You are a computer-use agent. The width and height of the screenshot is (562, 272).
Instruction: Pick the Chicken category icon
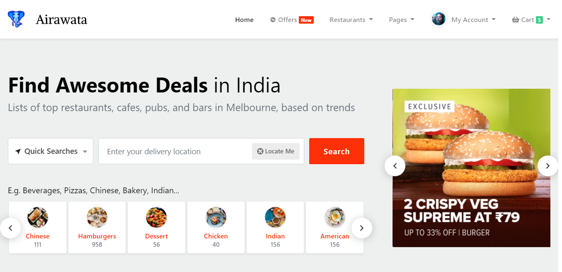pos(216,217)
